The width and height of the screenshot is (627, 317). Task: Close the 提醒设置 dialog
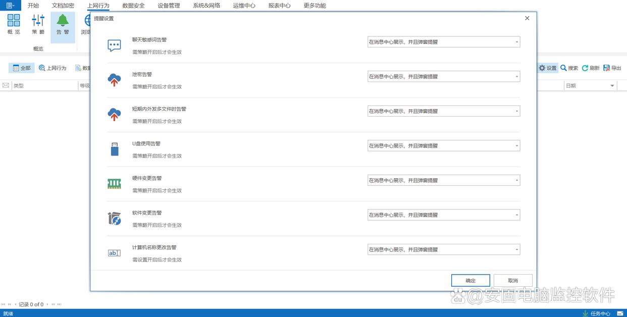coord(527,18)
